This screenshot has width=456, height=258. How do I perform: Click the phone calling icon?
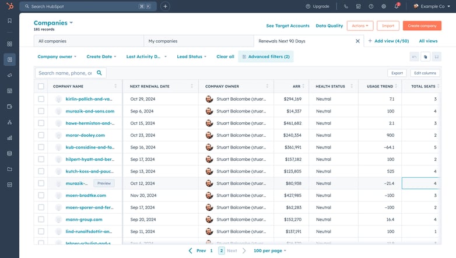click(x=346, y=6)
